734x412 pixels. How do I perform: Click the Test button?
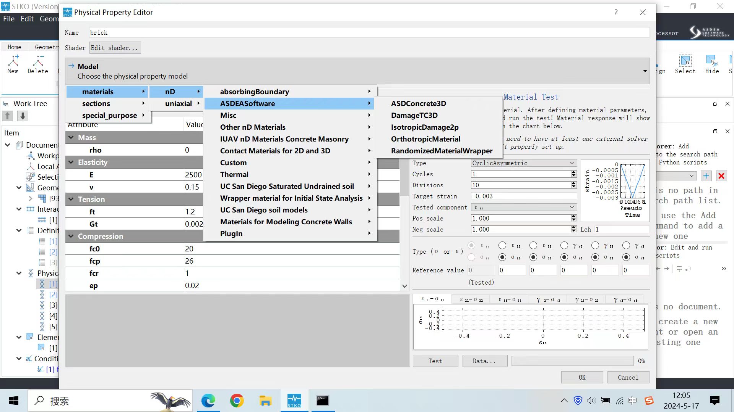coord(435,361)
